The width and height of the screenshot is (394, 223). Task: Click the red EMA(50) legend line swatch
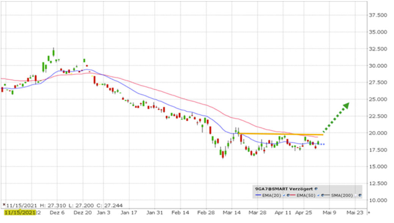(292, 195)
